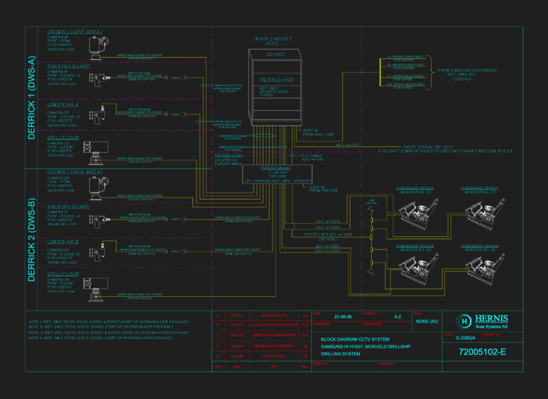Click order number 'O-208524'
548x399 pixels.
(465, 338)
